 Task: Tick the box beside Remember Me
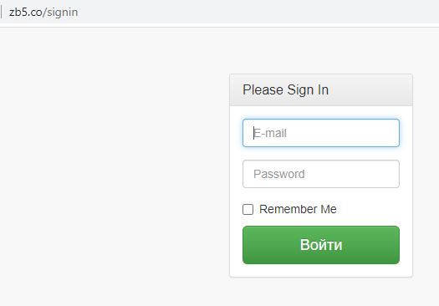[x=248, y=209]
